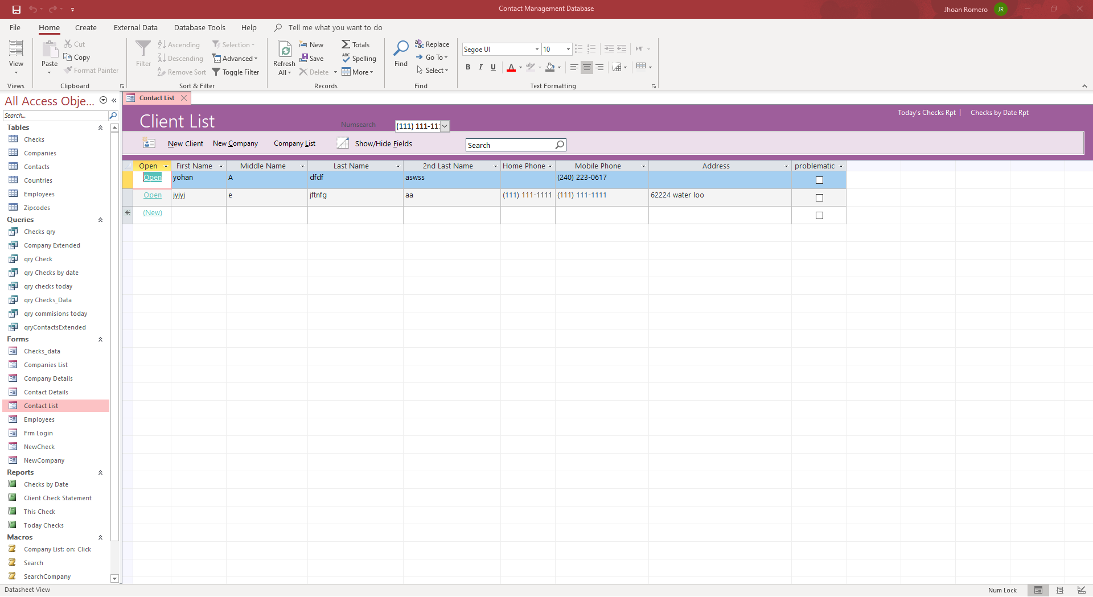Open the Today's Checks Rpt link
1093x597 pixels.
[926, 113]
